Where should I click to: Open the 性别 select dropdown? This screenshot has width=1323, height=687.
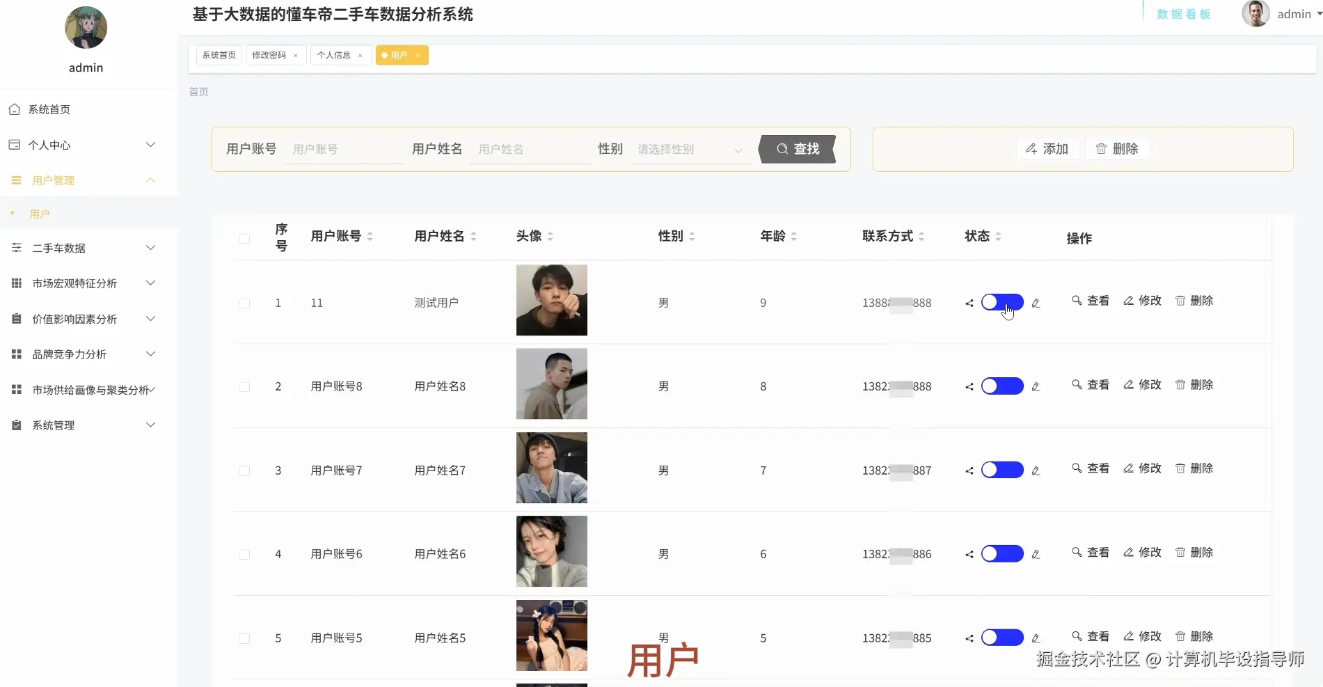690,149
